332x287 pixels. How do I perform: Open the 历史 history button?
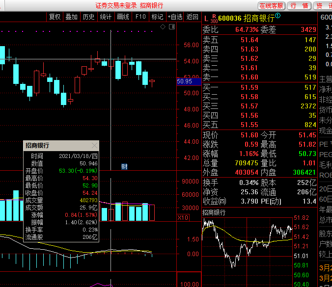[89, 17]
